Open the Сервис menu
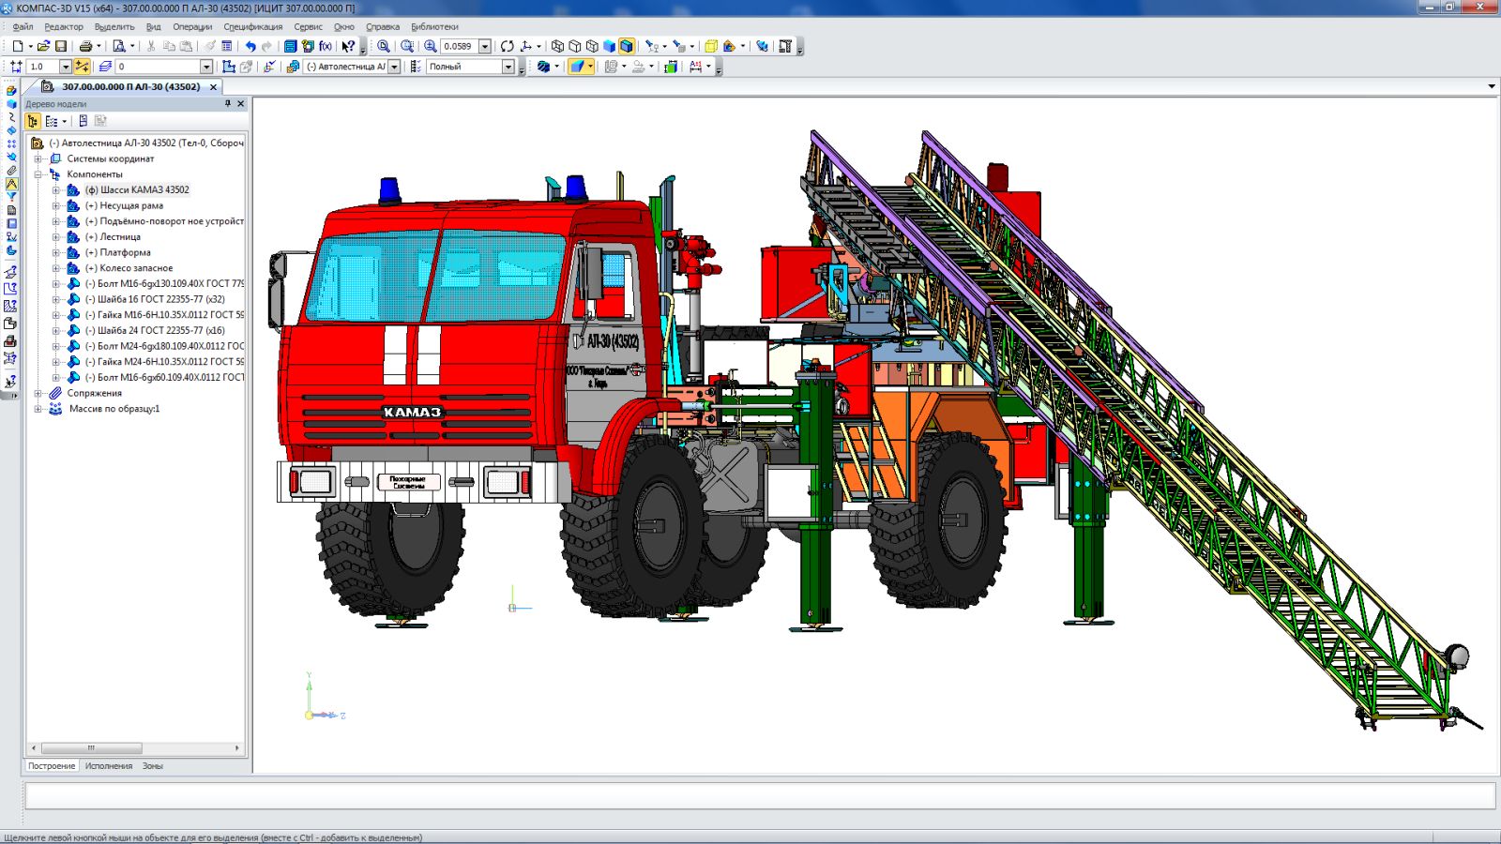This screenshot has height=844, width=1501. [308, 27]
